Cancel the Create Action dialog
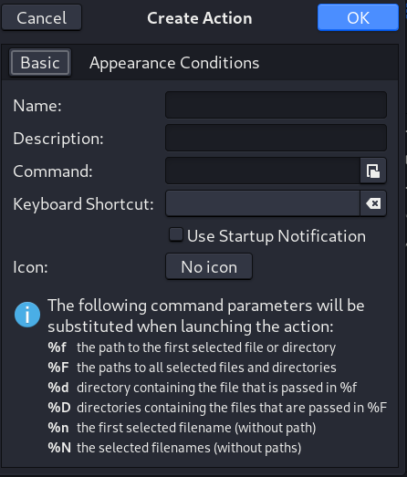This screenshot has width=407, height=477. 42,17
